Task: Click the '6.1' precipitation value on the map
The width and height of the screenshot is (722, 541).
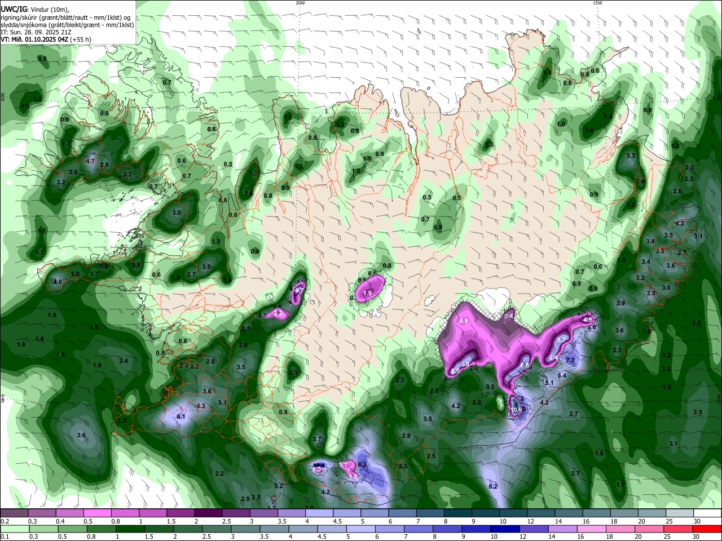Action: point(181,416)
